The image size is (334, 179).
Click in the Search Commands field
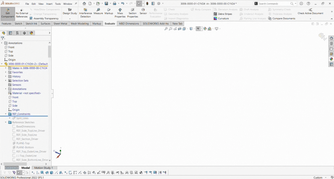point(274,4)
